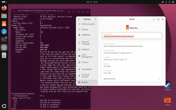Click the Processor Intel Core Ultra text
The width and height of the screenshot is (176, 110).
click(115, 60)
